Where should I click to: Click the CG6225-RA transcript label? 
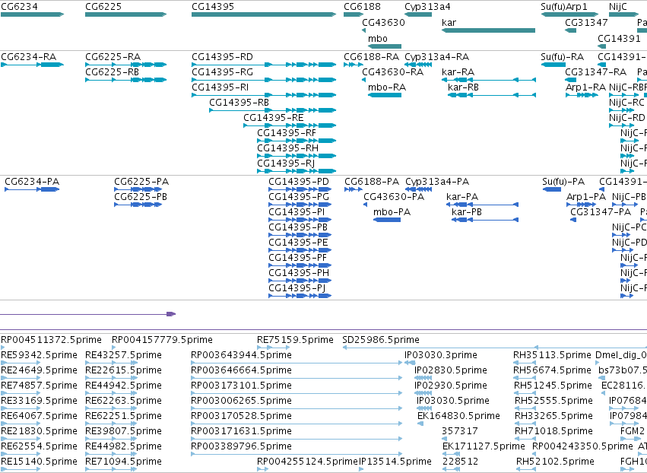(x=113, y=57)
